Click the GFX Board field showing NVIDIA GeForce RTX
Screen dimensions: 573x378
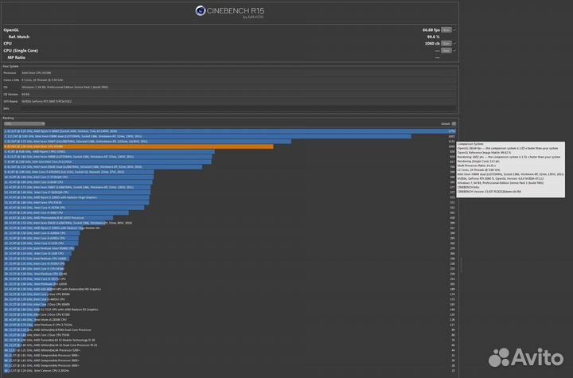click(238, 102)
